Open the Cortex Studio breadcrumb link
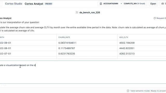 click(x=13, y=4)
